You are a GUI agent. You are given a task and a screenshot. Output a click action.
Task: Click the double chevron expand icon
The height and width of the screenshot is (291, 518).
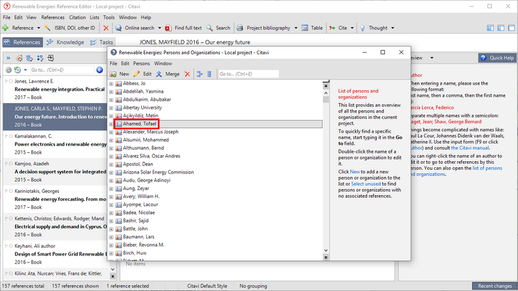8,58
